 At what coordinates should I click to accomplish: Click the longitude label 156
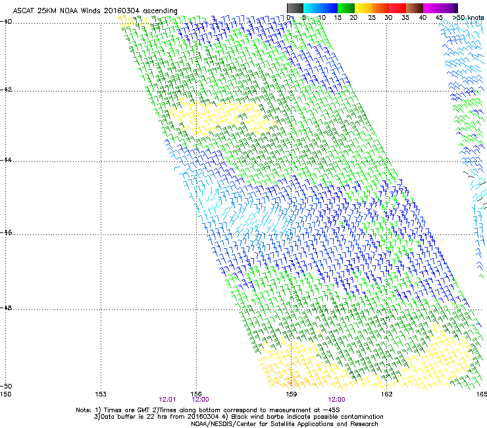[x=196, y=394]
